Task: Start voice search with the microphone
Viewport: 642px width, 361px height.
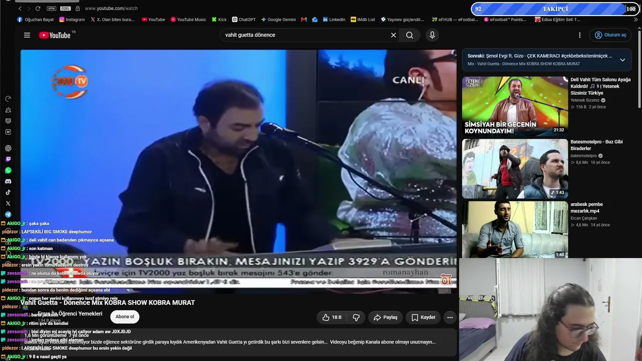Action: tap(432, 35)
